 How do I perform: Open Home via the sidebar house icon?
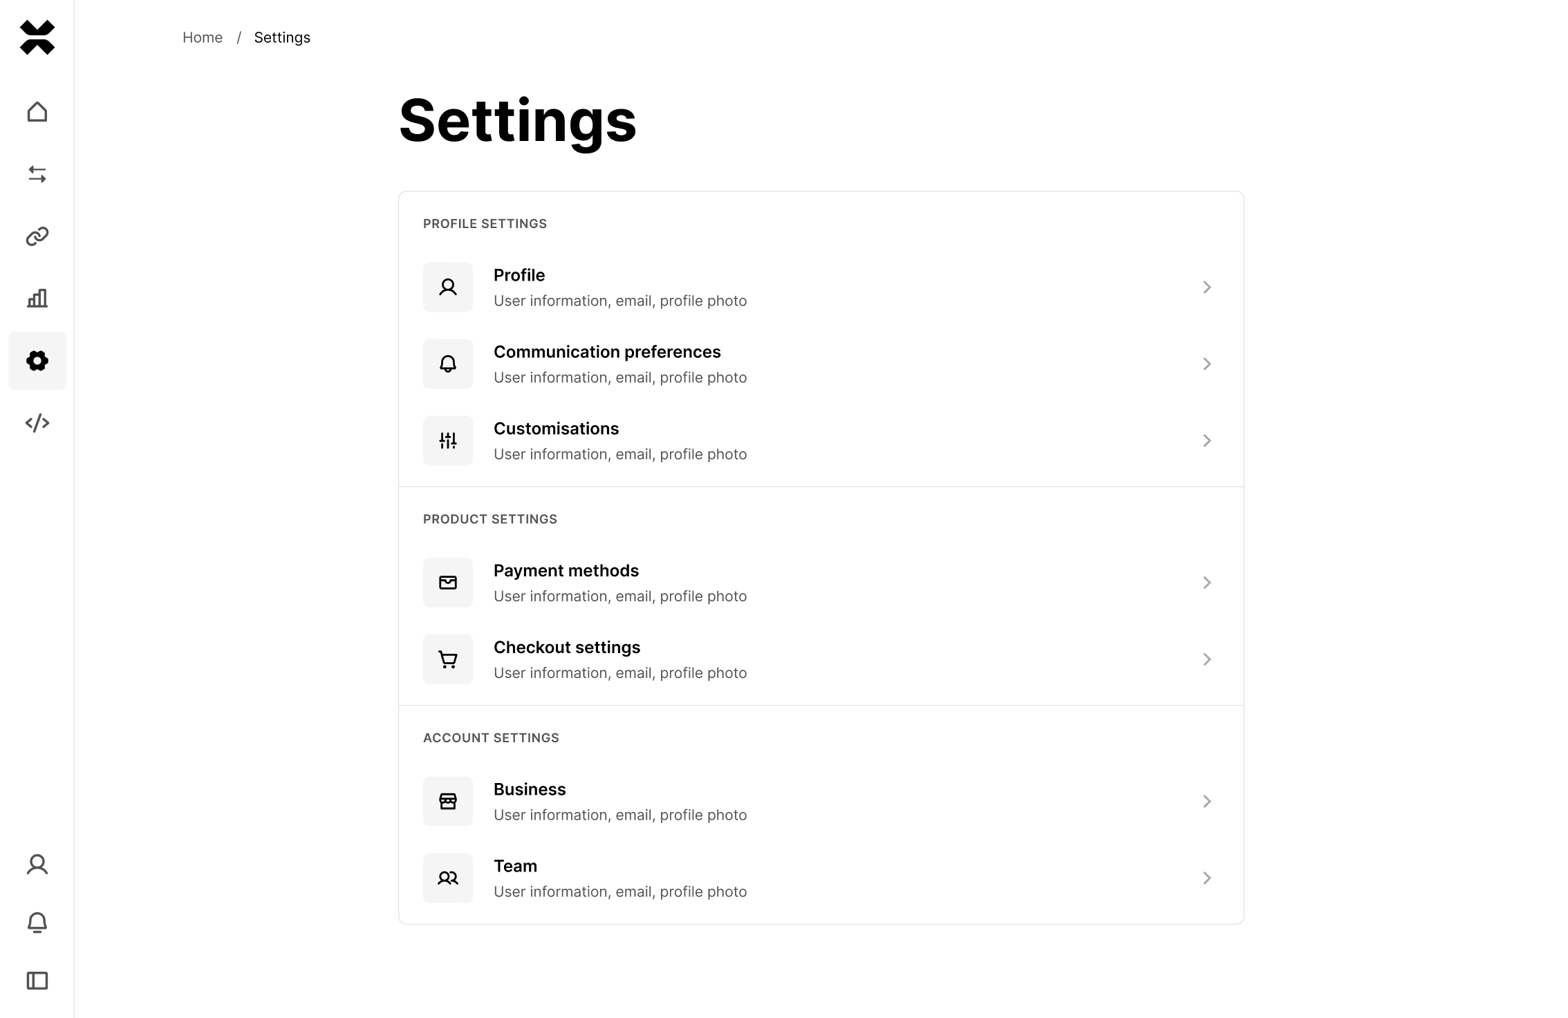coord(37,112)
